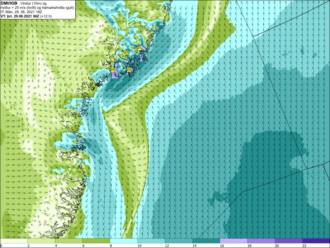Click the scale label 0
This screenshot has height=248, width=330.
pyautogui.click(x=1, y=246)
